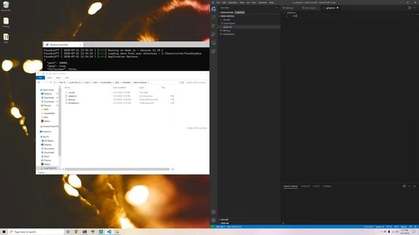Click the back arrow in File Explorer
This screenshot has height=235, width=419.
coord(39,83)
